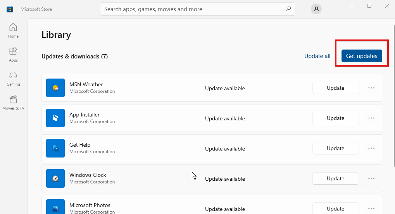Update the MSN Weather app
This screenshot has height=214, width=395.
point(335,88)
